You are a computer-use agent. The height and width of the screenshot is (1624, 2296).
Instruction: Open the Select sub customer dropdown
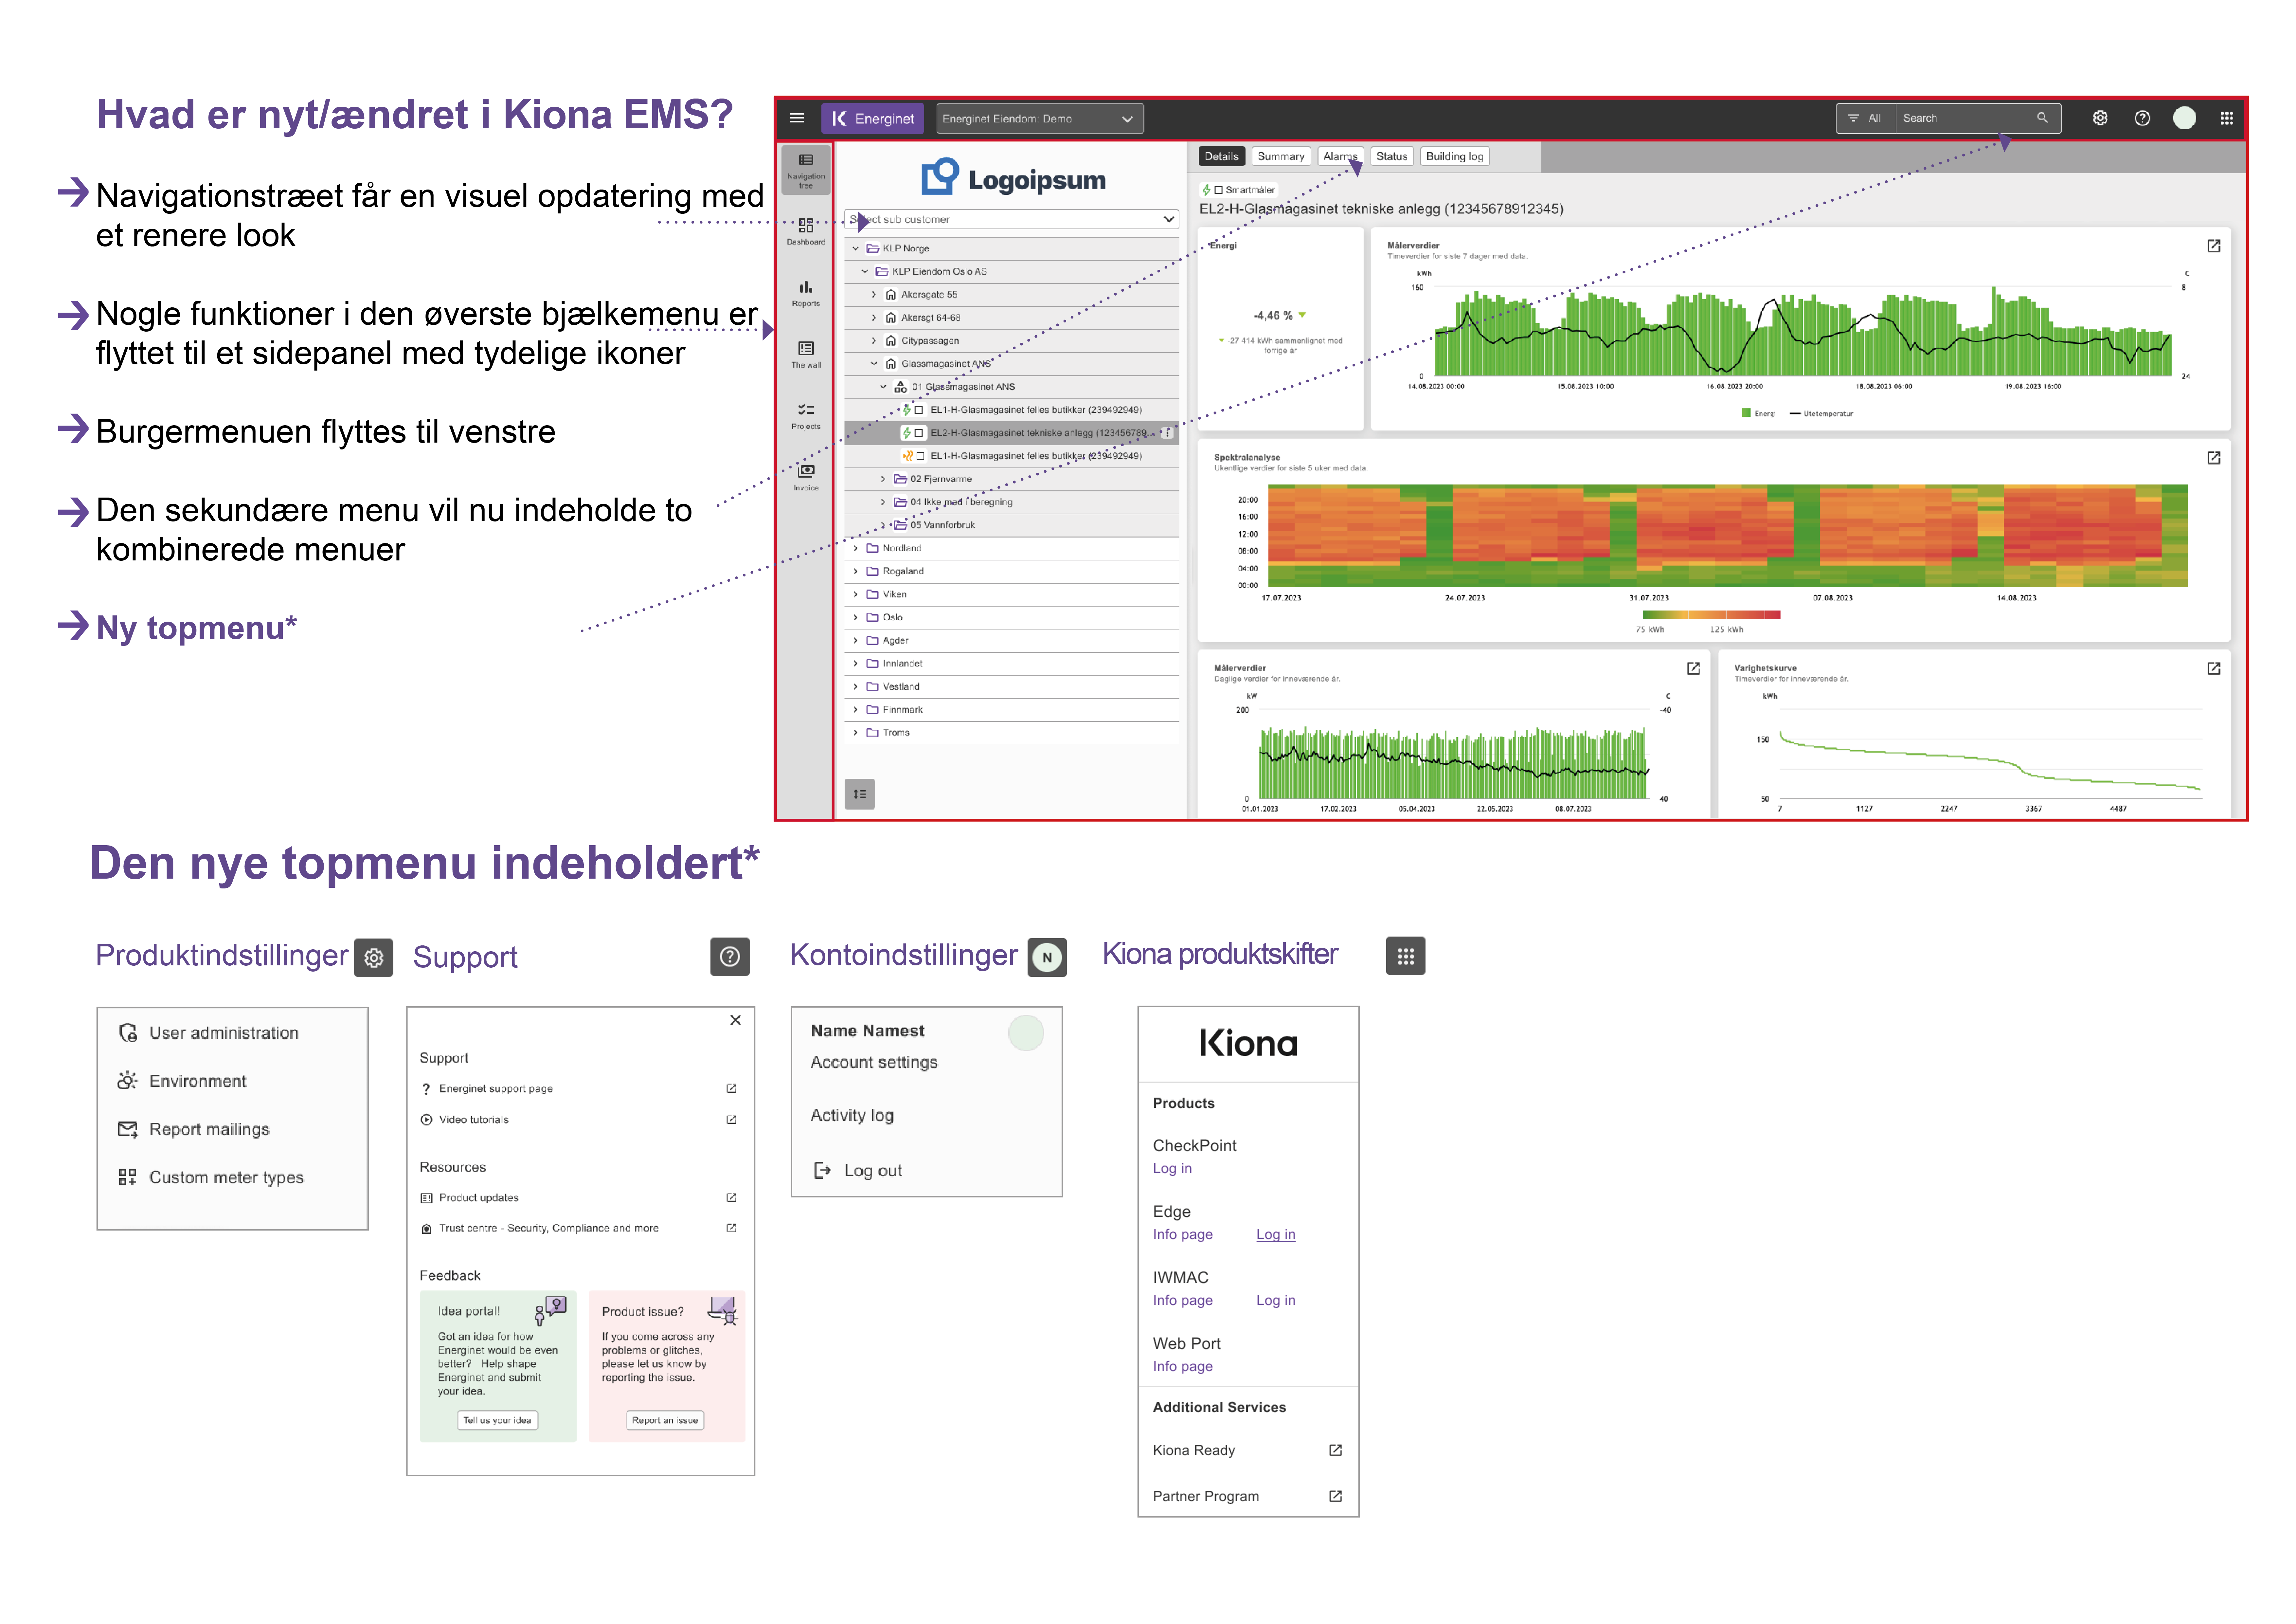click(1011, 219)
